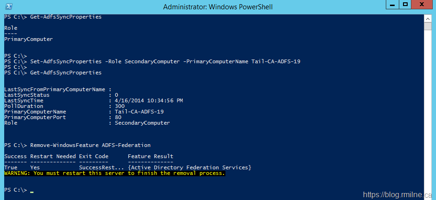This screenshot has height=200, width=436.
Task: Click the blinking cursor at the last prompt
Action: pyautogui.click(x=32, y=190)
